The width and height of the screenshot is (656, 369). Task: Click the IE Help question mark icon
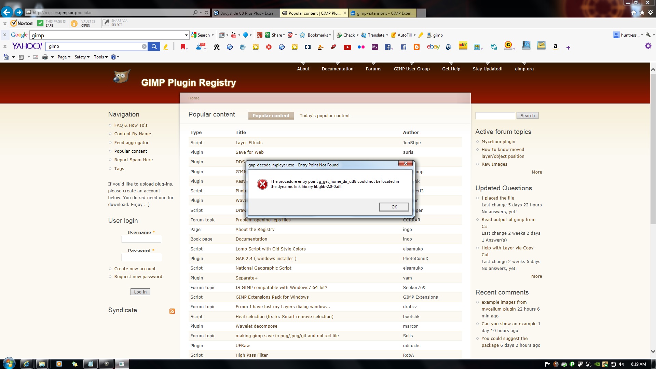click(x=113, y=57)
